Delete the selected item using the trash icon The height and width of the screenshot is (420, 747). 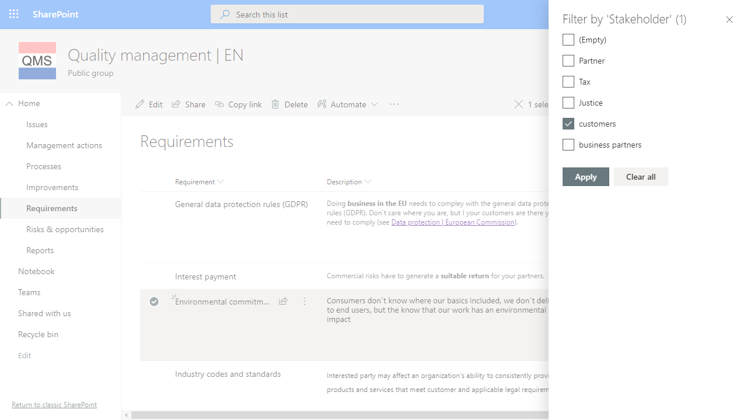coord(275,104)
